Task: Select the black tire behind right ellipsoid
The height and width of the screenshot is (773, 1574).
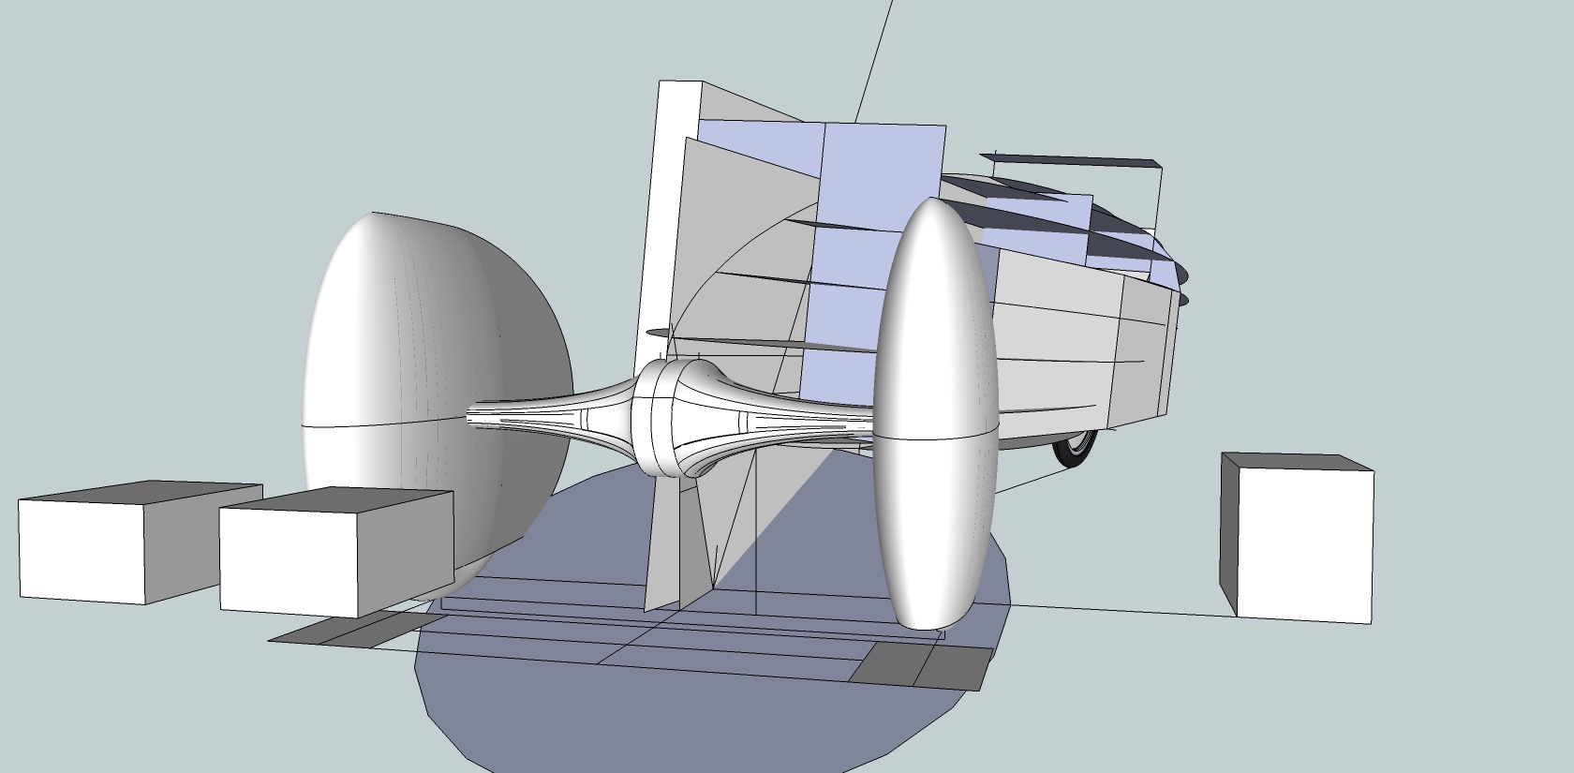Action: tap(1073, 450)
